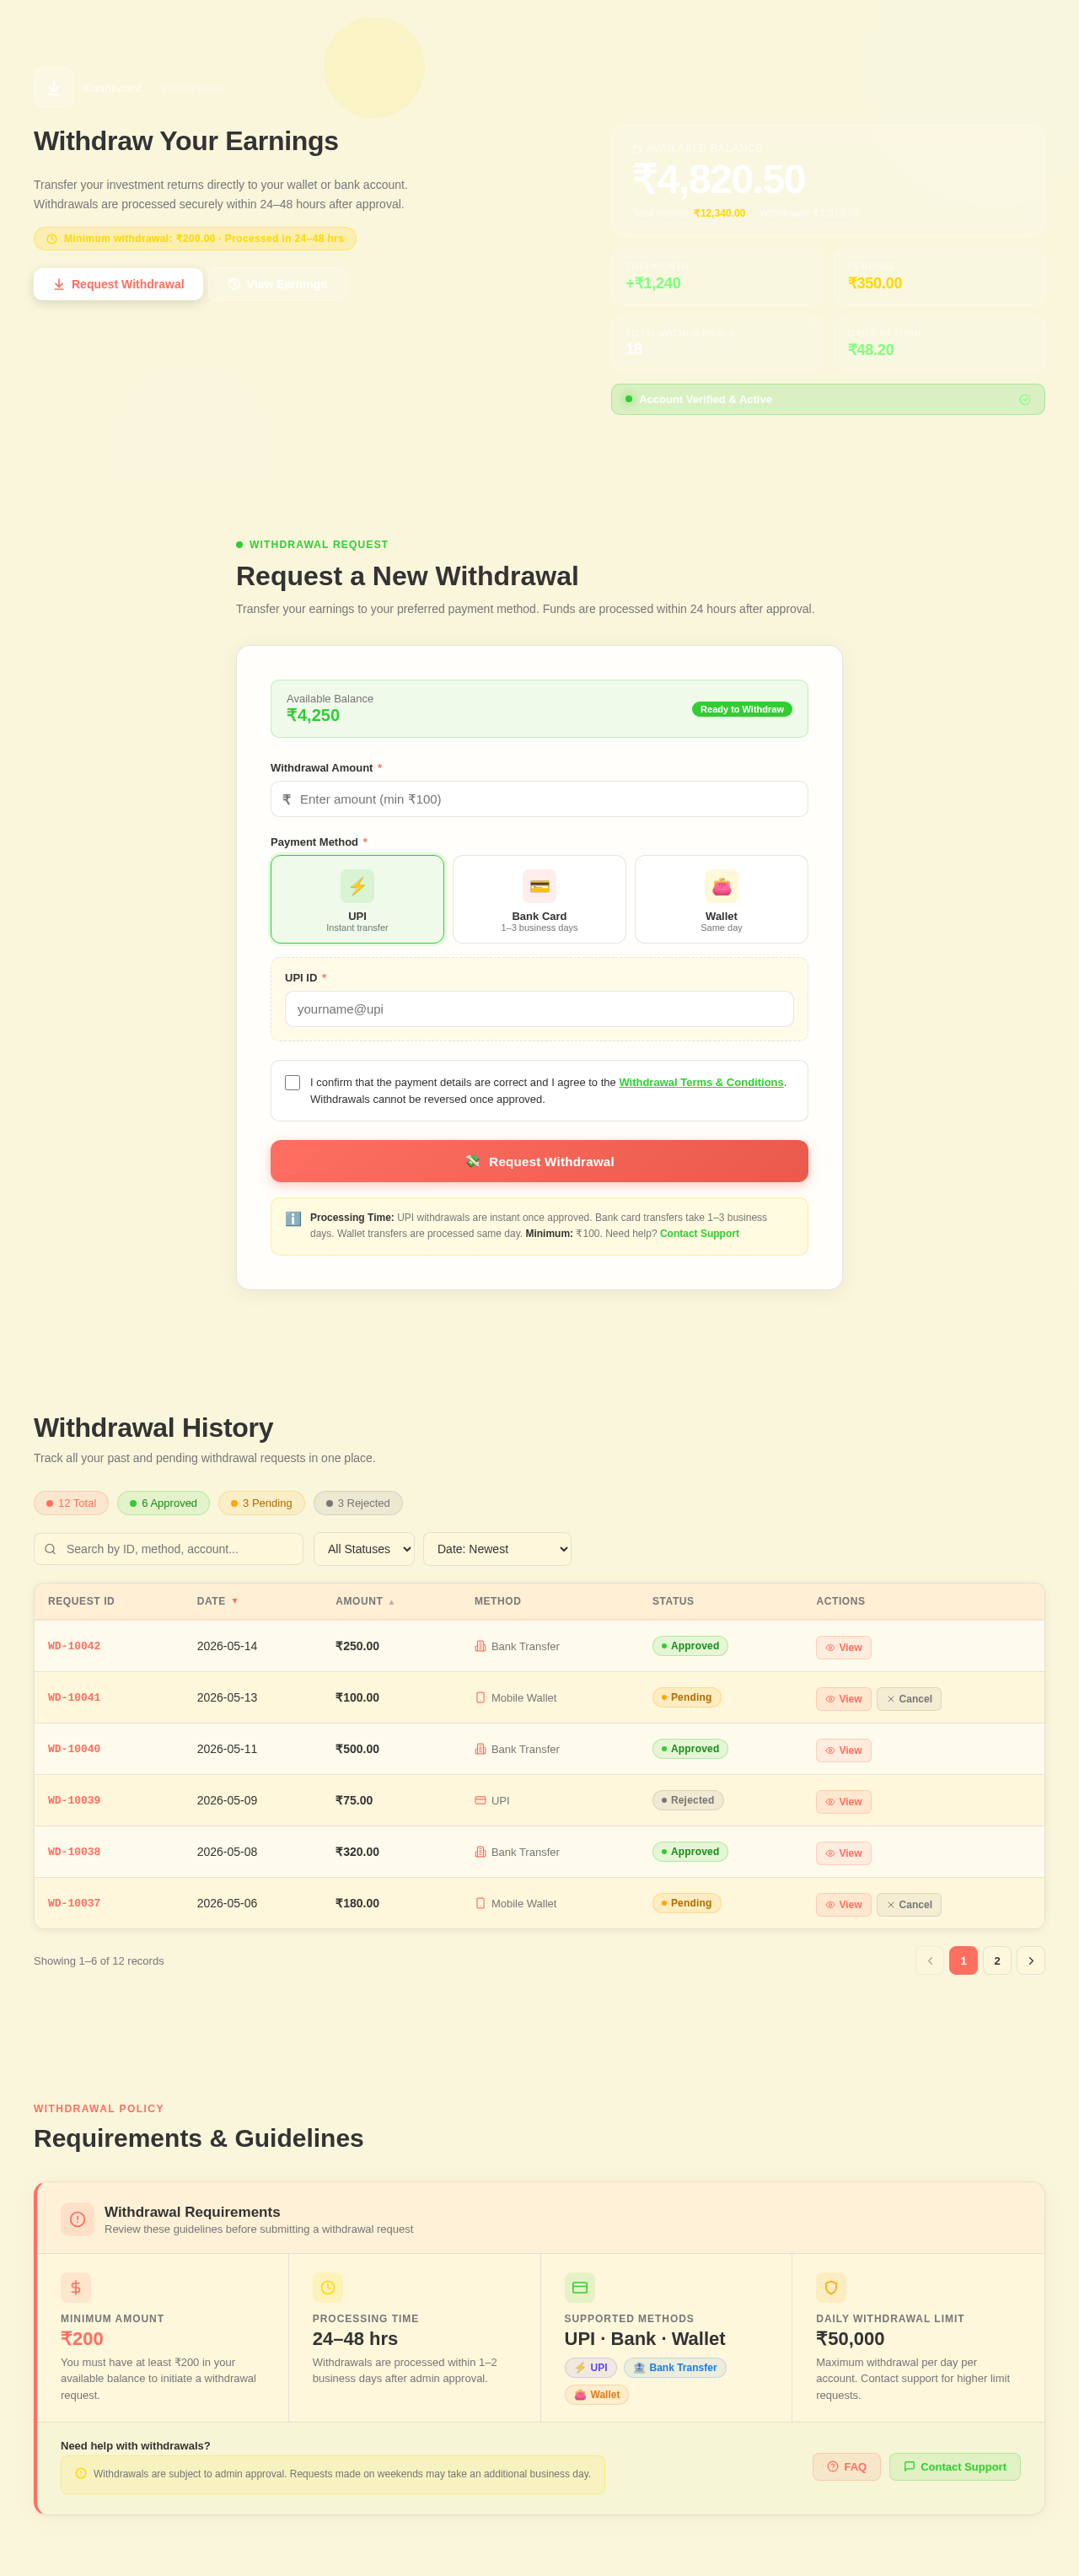Select Bank Card payment method

point(539,899)
